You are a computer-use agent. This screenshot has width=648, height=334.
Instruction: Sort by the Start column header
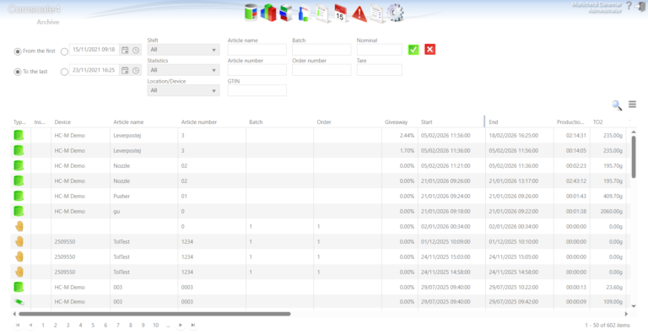[426, 122]
